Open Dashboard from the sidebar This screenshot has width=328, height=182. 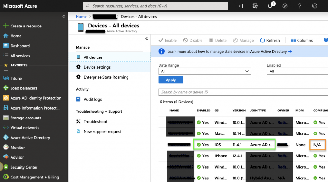pos(17,46)
